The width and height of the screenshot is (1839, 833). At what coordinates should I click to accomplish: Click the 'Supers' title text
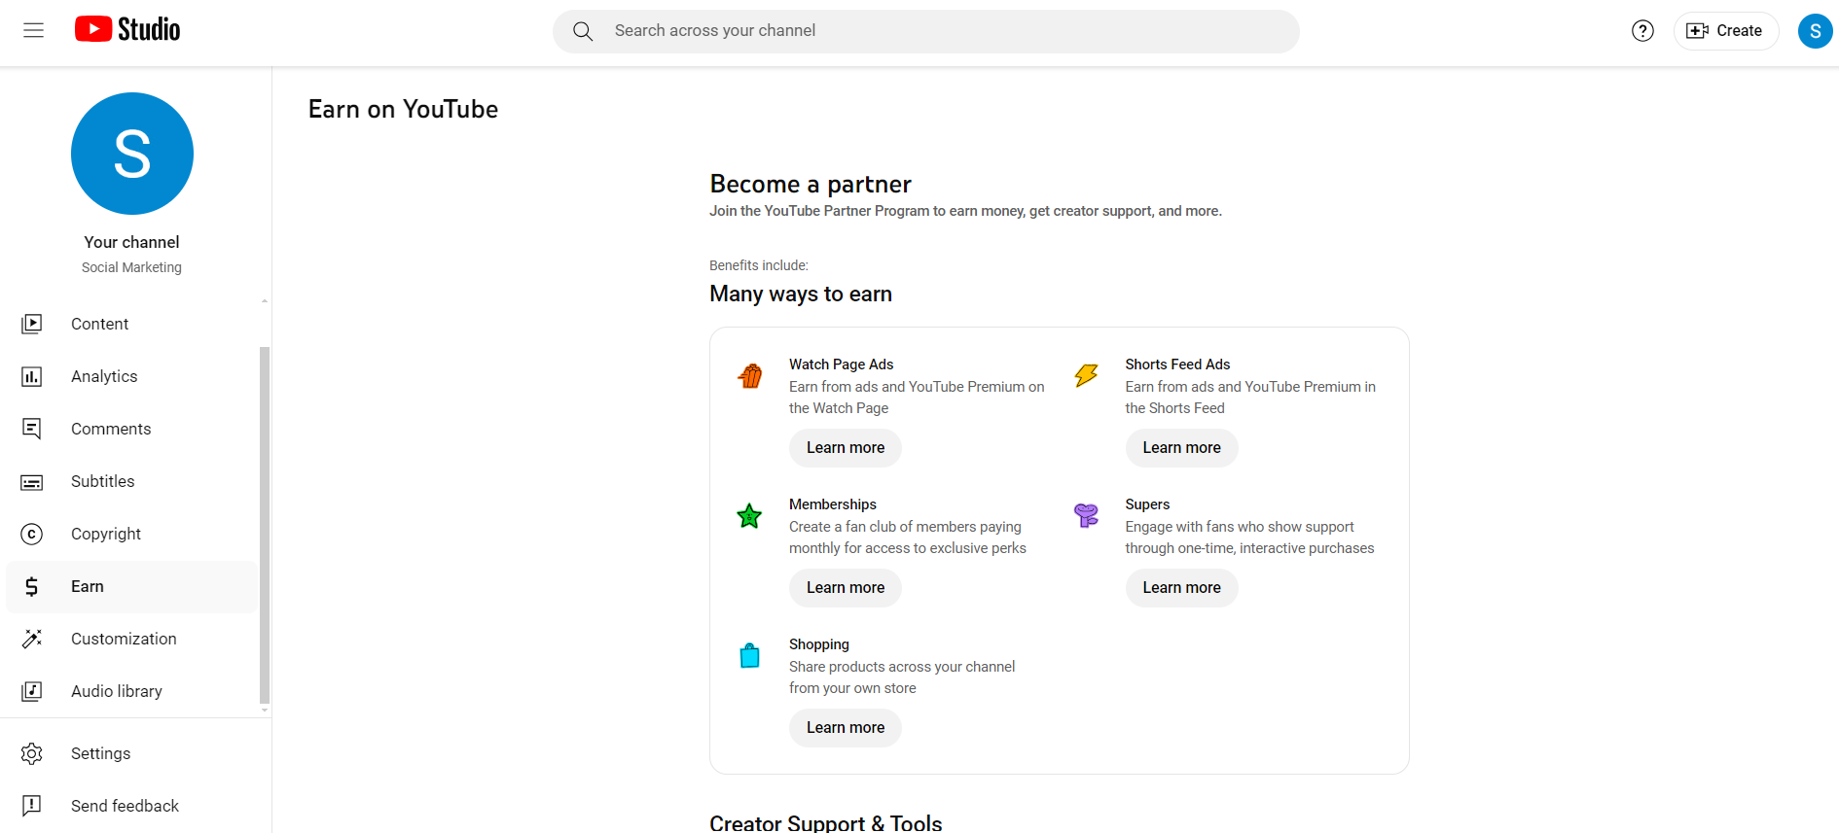click(x=1147, y=504)
